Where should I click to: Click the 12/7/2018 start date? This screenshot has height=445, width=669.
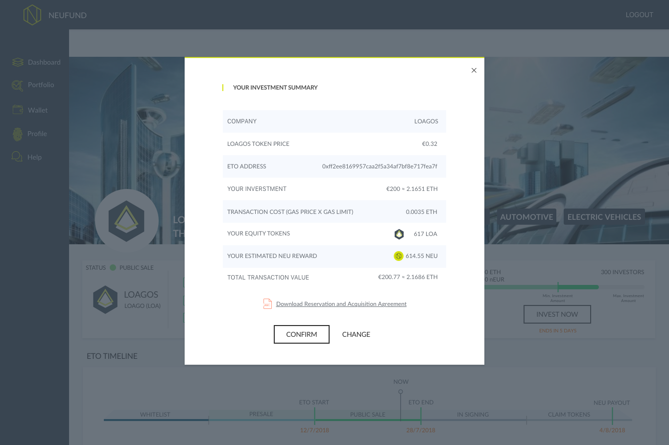[x=314, y=430]
